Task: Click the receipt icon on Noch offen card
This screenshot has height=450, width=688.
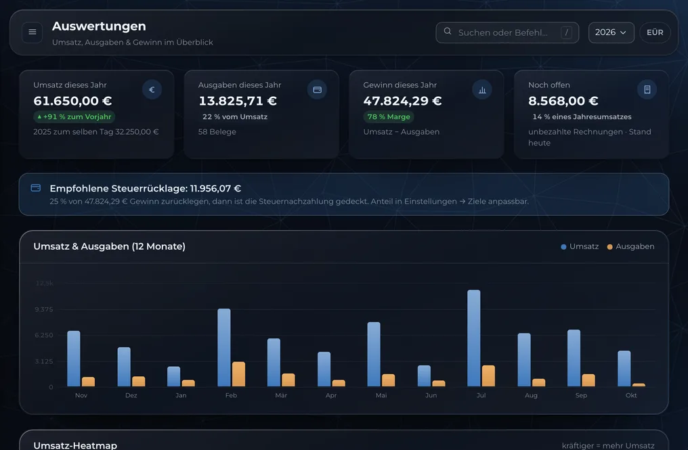Action: click(x=647, y=89)
